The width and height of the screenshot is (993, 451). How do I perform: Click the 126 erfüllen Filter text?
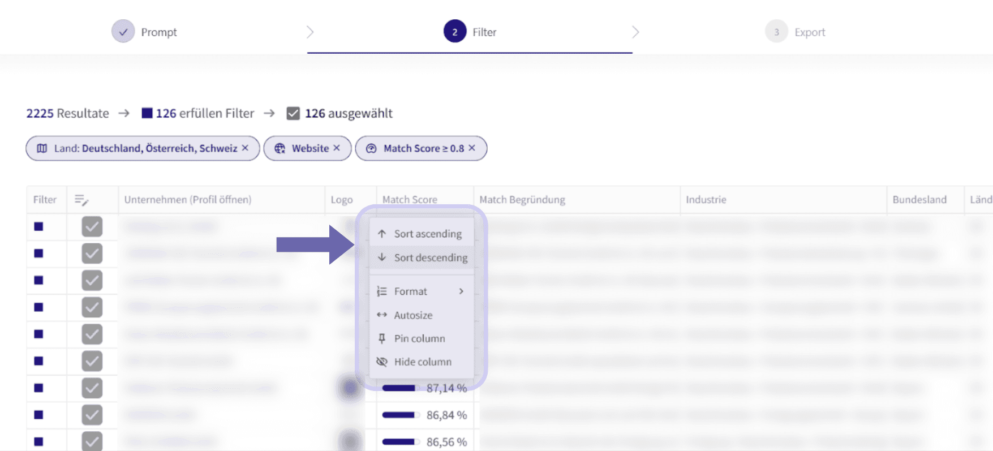(205, 113)
